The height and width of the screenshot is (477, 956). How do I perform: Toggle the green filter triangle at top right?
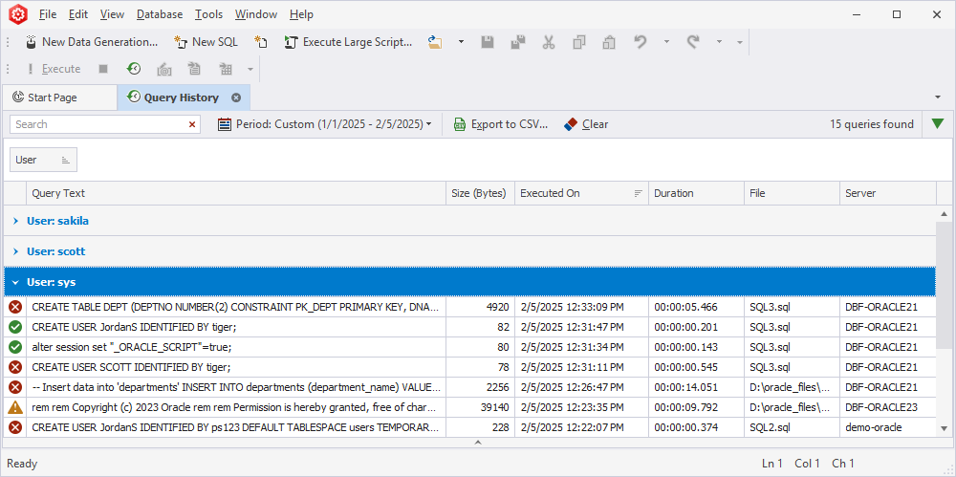(938, 124)
